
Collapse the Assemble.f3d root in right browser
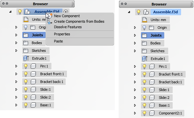(x=129, y=12)
